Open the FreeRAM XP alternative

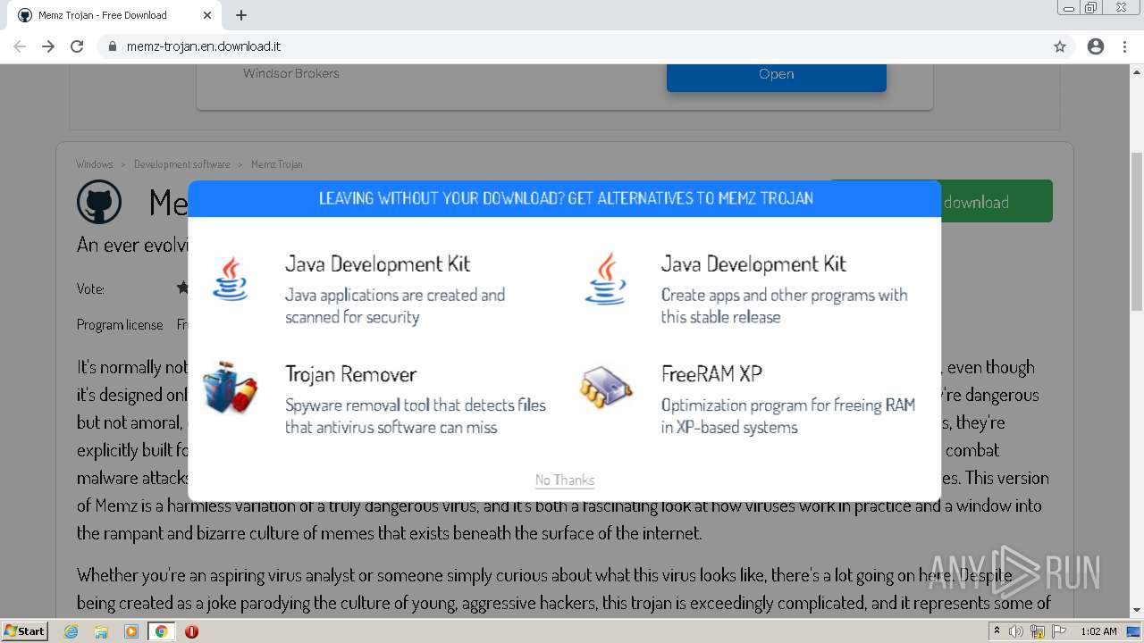pos(711,374)
